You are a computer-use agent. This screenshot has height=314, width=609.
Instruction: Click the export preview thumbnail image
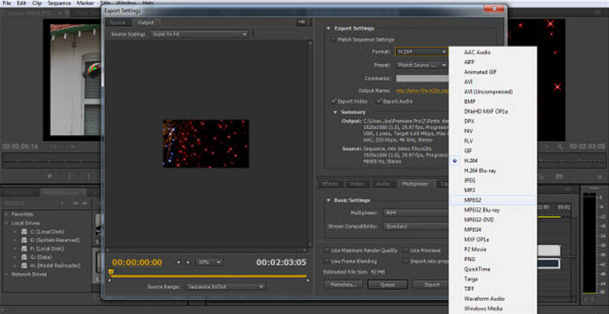coord(206,143)
